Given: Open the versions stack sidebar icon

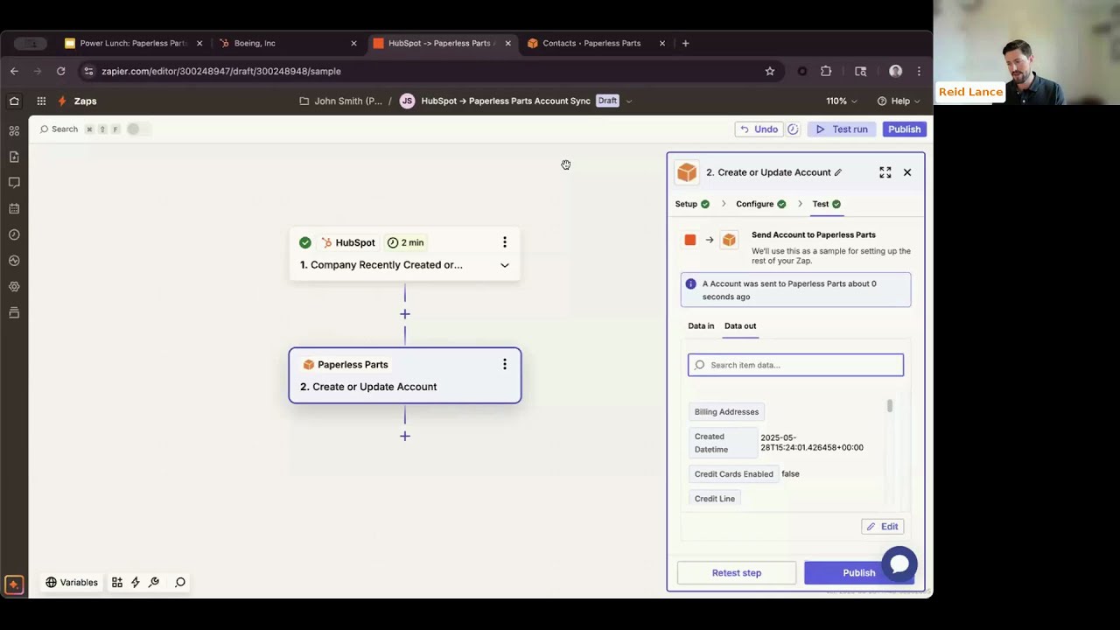Looking at the screenshot, I should pyautogui.click(x=14, y=312).
